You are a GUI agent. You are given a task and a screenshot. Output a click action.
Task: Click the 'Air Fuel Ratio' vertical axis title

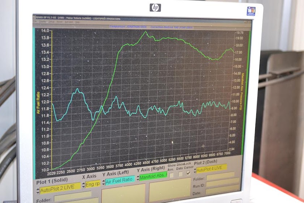pyautogui.click(x=38, y=103)
